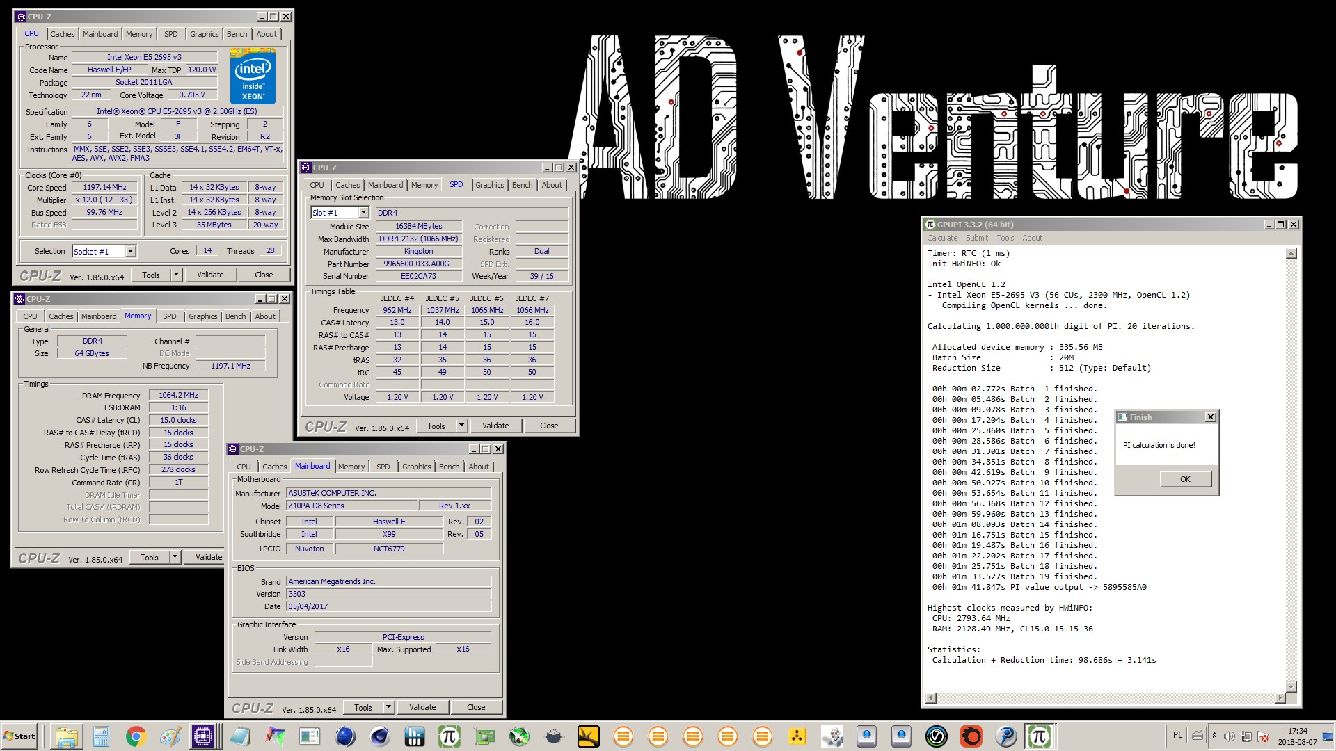Open the yellow-and-black landscape taskbar icon
This screenshot has width=1336, height=751.
tap(588, 736)
